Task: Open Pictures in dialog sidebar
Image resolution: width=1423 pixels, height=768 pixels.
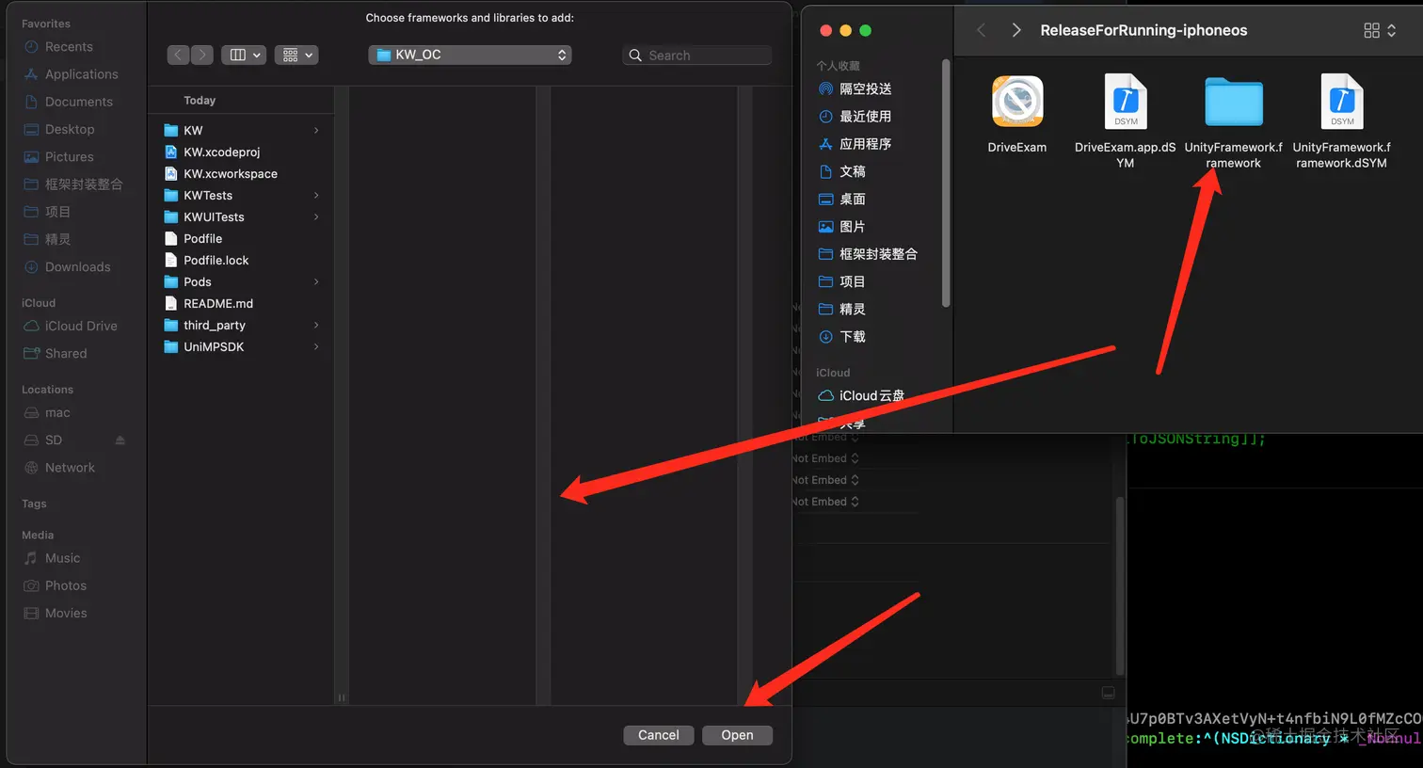Action: (59, 157)
